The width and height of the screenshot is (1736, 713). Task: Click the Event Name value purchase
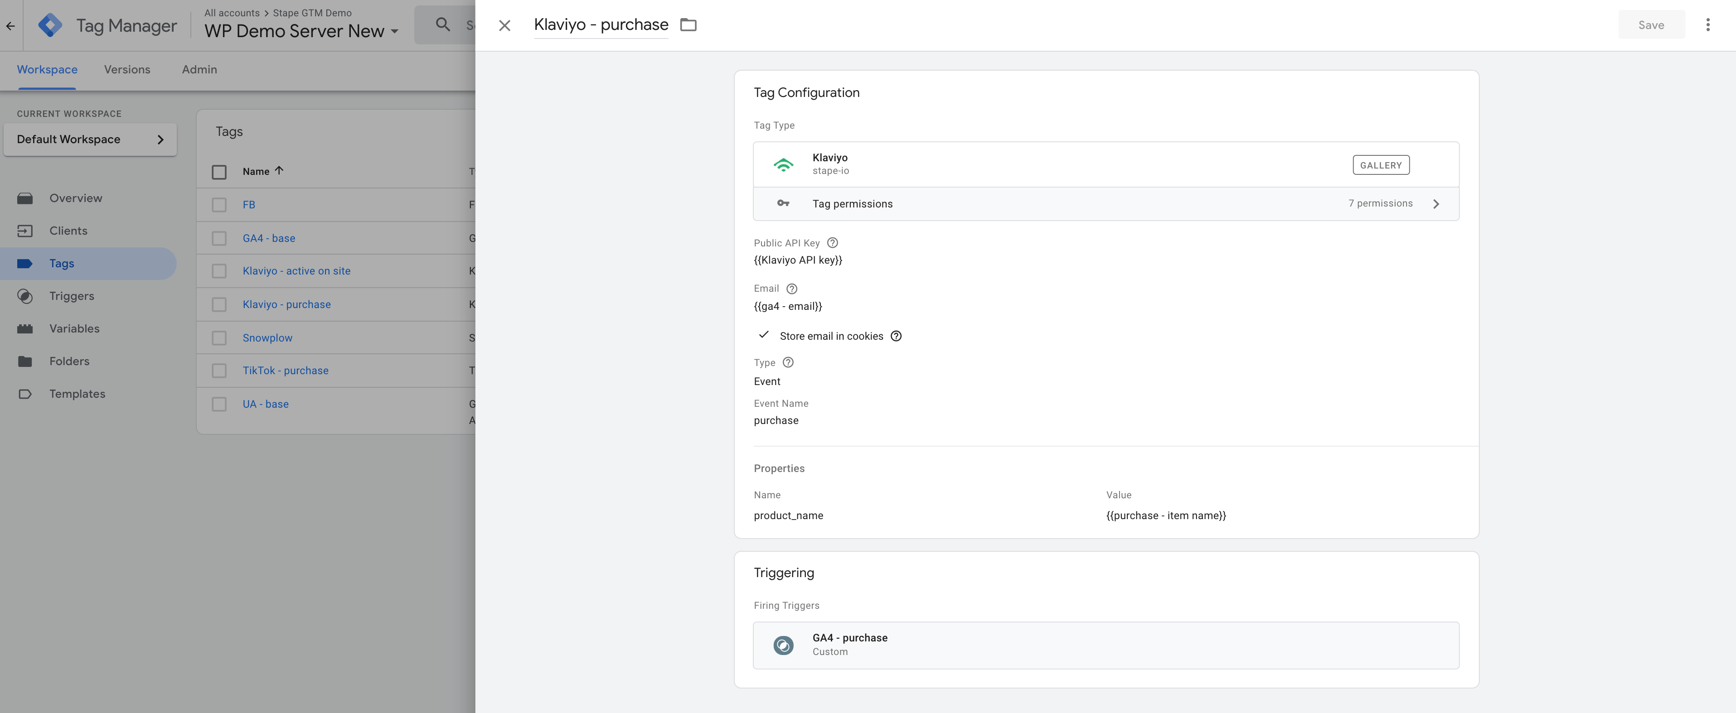point(776,421)
